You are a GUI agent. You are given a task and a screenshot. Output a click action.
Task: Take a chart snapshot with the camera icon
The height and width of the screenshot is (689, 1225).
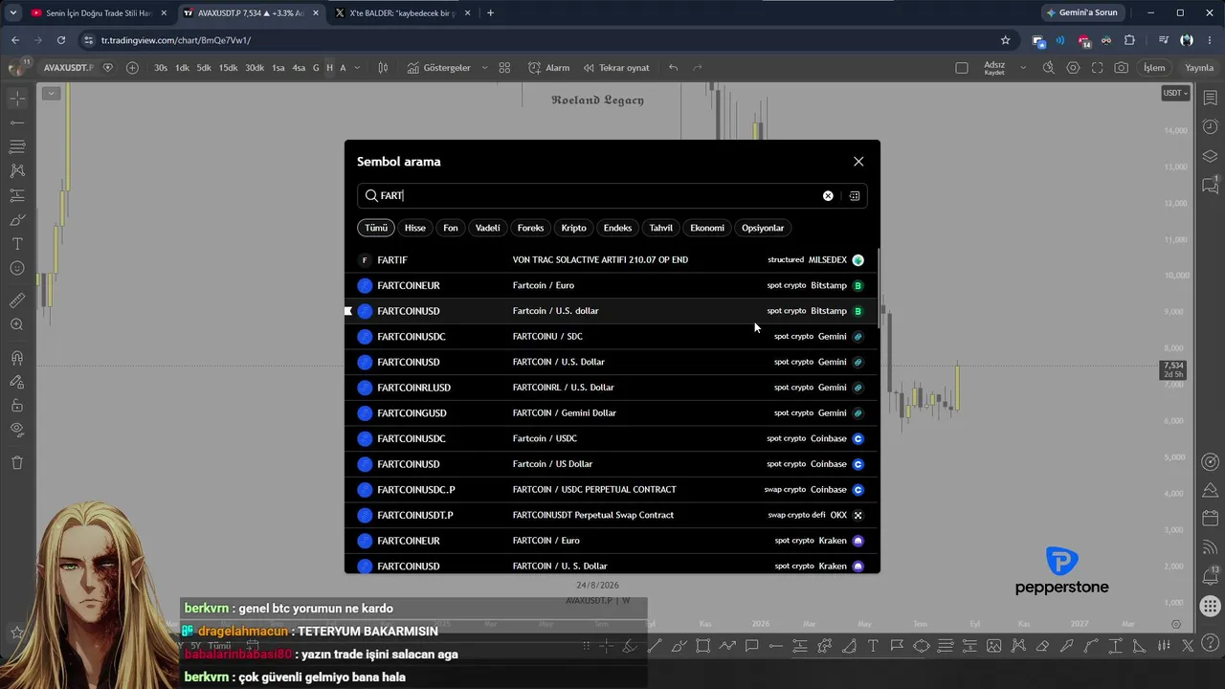tap(1121, 68)
